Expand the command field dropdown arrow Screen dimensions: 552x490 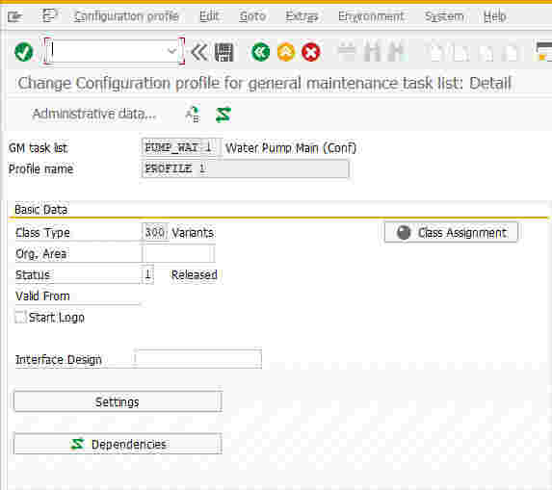pyautogui.click(x=172, y=51)
